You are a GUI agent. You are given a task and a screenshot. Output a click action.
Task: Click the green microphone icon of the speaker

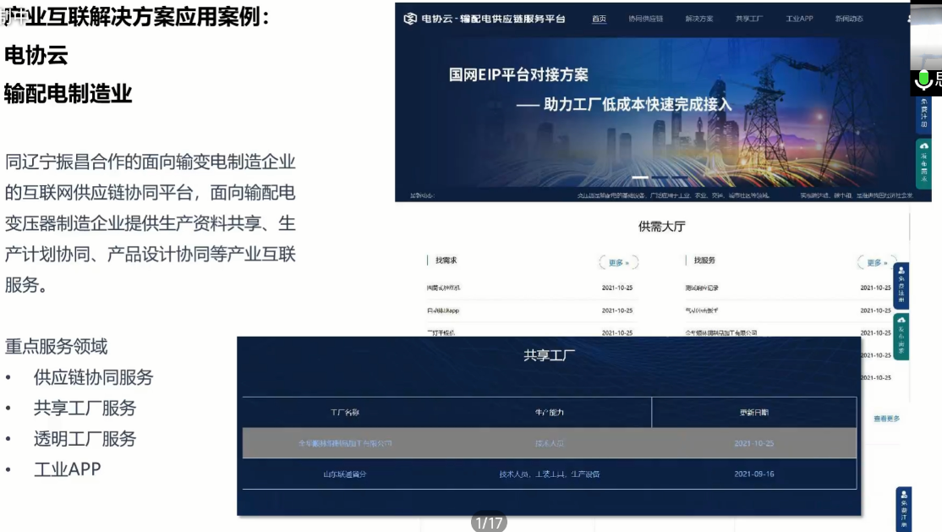point(923,80)
